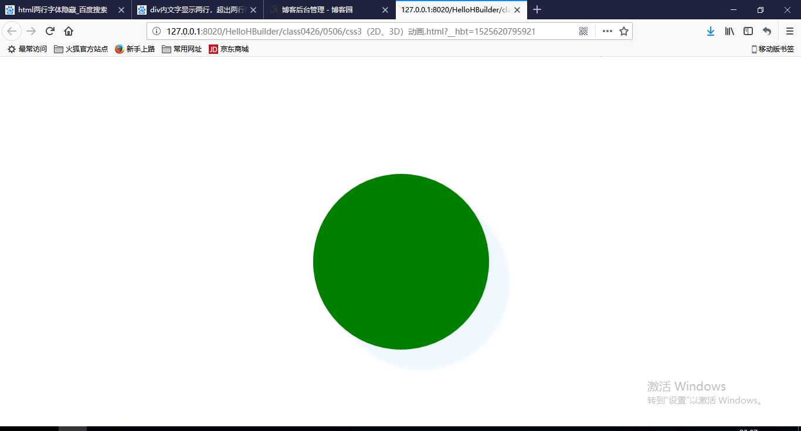801x431 pixels.
Task: Click the undo arrow toolbar icon
Action: tap(767, 31)
